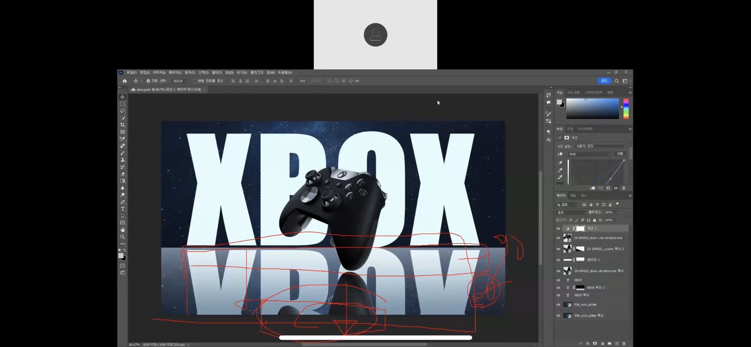Select the Lasso tool
The height and width of the screenshot is (347, 751).
122,111
